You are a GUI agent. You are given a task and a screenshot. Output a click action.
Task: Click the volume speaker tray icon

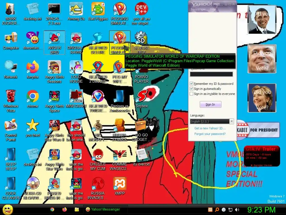pyautogui.click(x=237, y=210)
